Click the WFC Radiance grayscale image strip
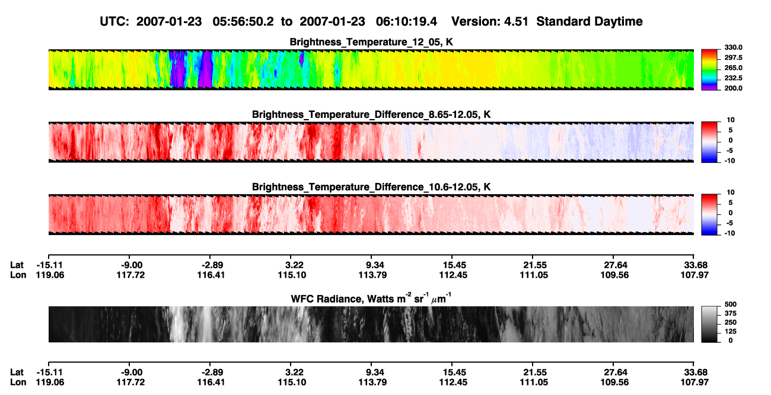This screenshot has height=395, width=771. tap(371, 324)
